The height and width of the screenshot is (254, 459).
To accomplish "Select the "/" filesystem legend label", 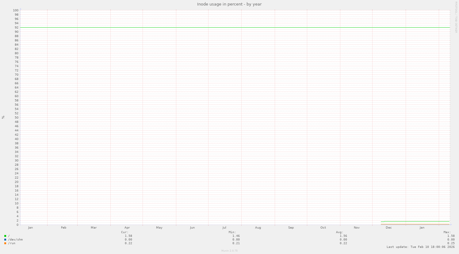I will pyautogui.click(x=9, y=236).
